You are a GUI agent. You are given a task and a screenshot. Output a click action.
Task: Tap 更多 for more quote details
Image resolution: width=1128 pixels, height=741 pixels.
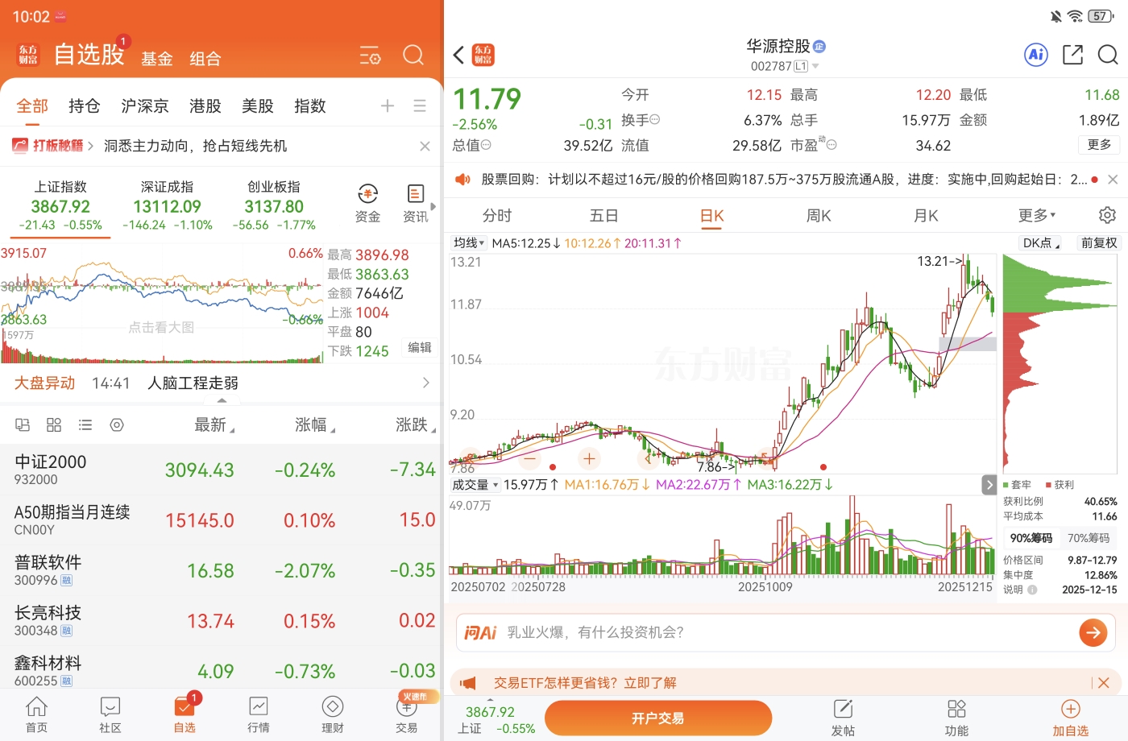1099,145
